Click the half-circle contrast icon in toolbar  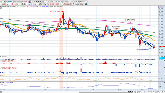tap(18, 2)
